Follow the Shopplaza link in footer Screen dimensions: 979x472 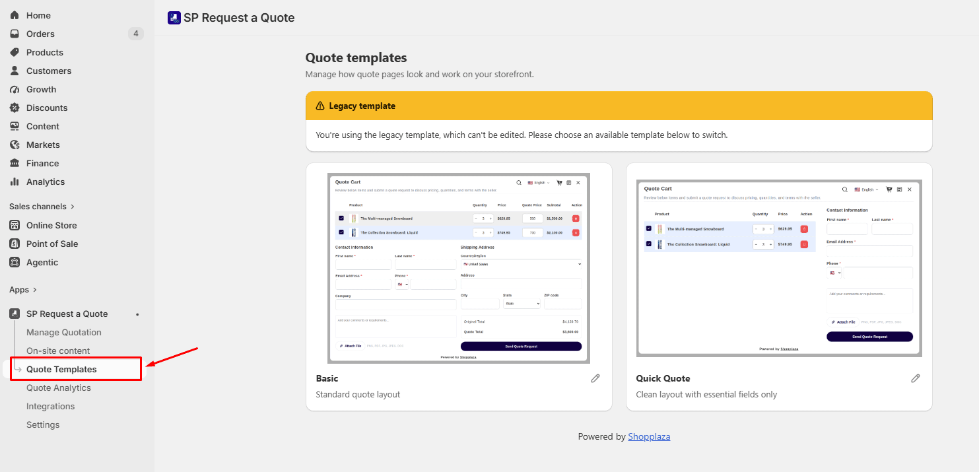tap(649, 436)
